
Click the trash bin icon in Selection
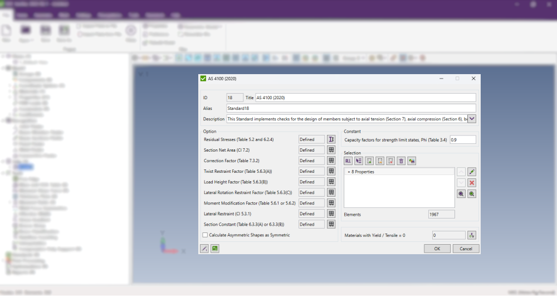[401, 161]
